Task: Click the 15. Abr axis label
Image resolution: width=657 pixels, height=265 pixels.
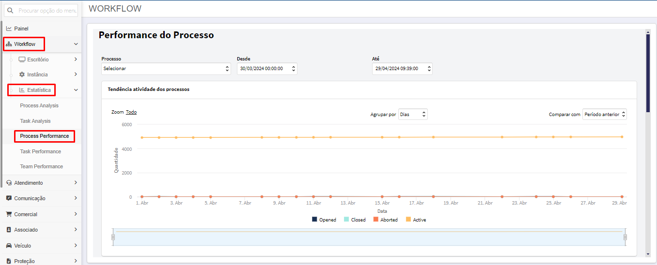Action: pos(382,203)
